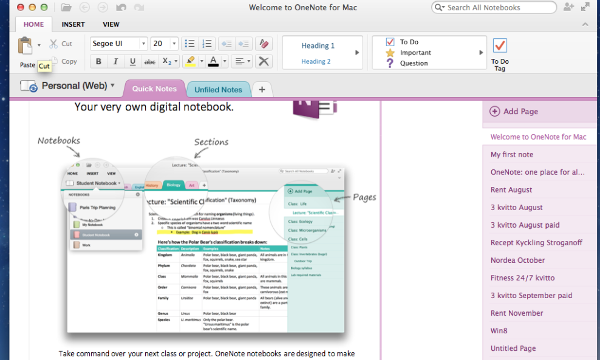
Task: Switch to the INSERT ribbon tab
Action: (73, 24)
